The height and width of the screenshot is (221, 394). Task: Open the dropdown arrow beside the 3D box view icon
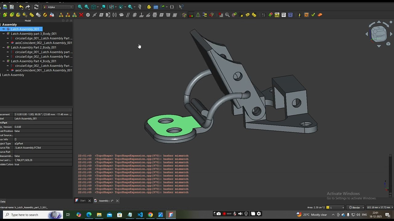98,7
